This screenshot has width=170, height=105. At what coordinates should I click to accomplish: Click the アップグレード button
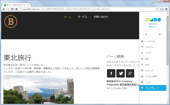click(x=153, y=88)
